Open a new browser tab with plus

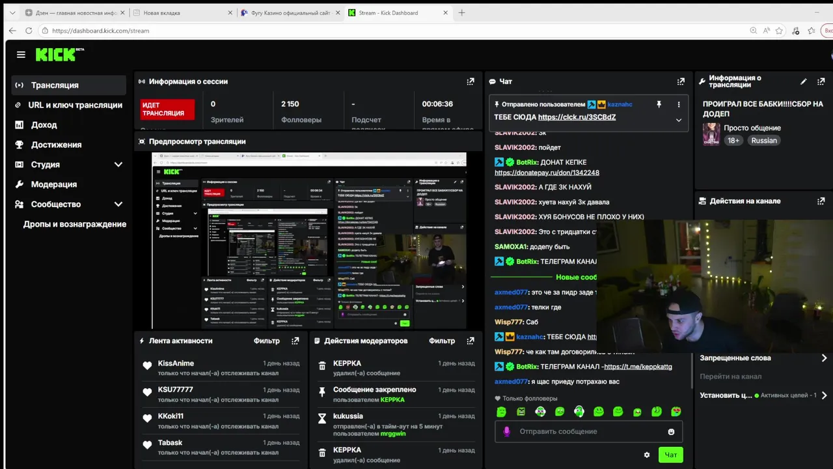[461, 12]
